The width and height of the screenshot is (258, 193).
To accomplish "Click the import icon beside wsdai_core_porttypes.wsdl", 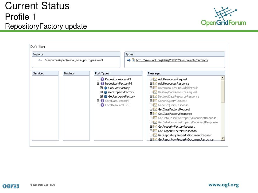I will (40, 60).
